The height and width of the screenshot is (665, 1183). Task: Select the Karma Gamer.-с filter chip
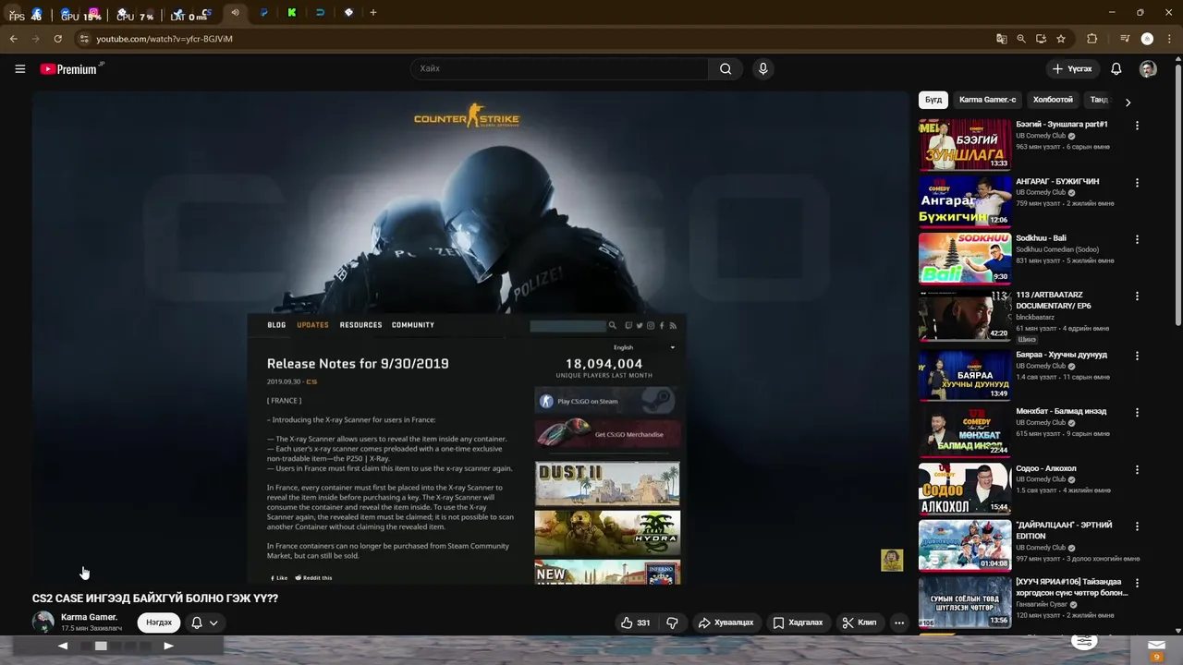point(987,100)
